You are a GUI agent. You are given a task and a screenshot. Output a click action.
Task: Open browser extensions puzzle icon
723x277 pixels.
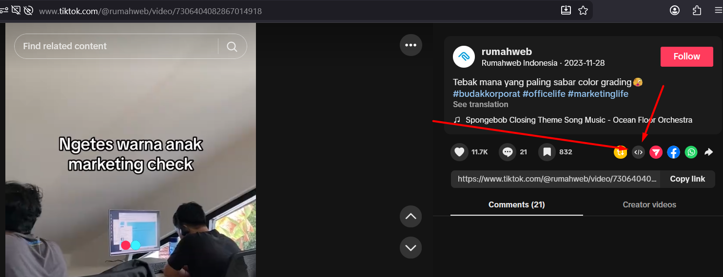(697, 10)
